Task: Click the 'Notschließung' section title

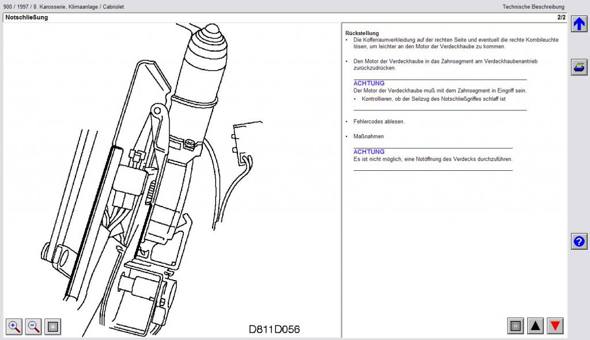Action: coord(27,17)
